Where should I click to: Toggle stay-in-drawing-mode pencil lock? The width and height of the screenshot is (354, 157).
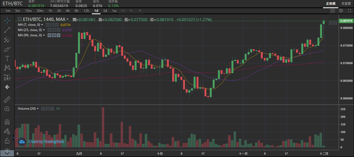coord(7,131)
